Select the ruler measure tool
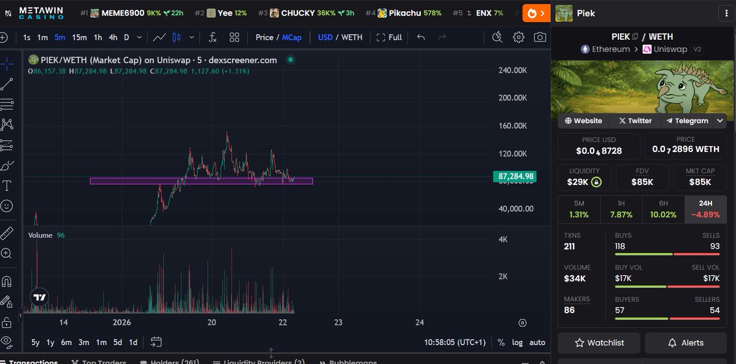Viewport: 736px width, 364px height. [7, 233]
